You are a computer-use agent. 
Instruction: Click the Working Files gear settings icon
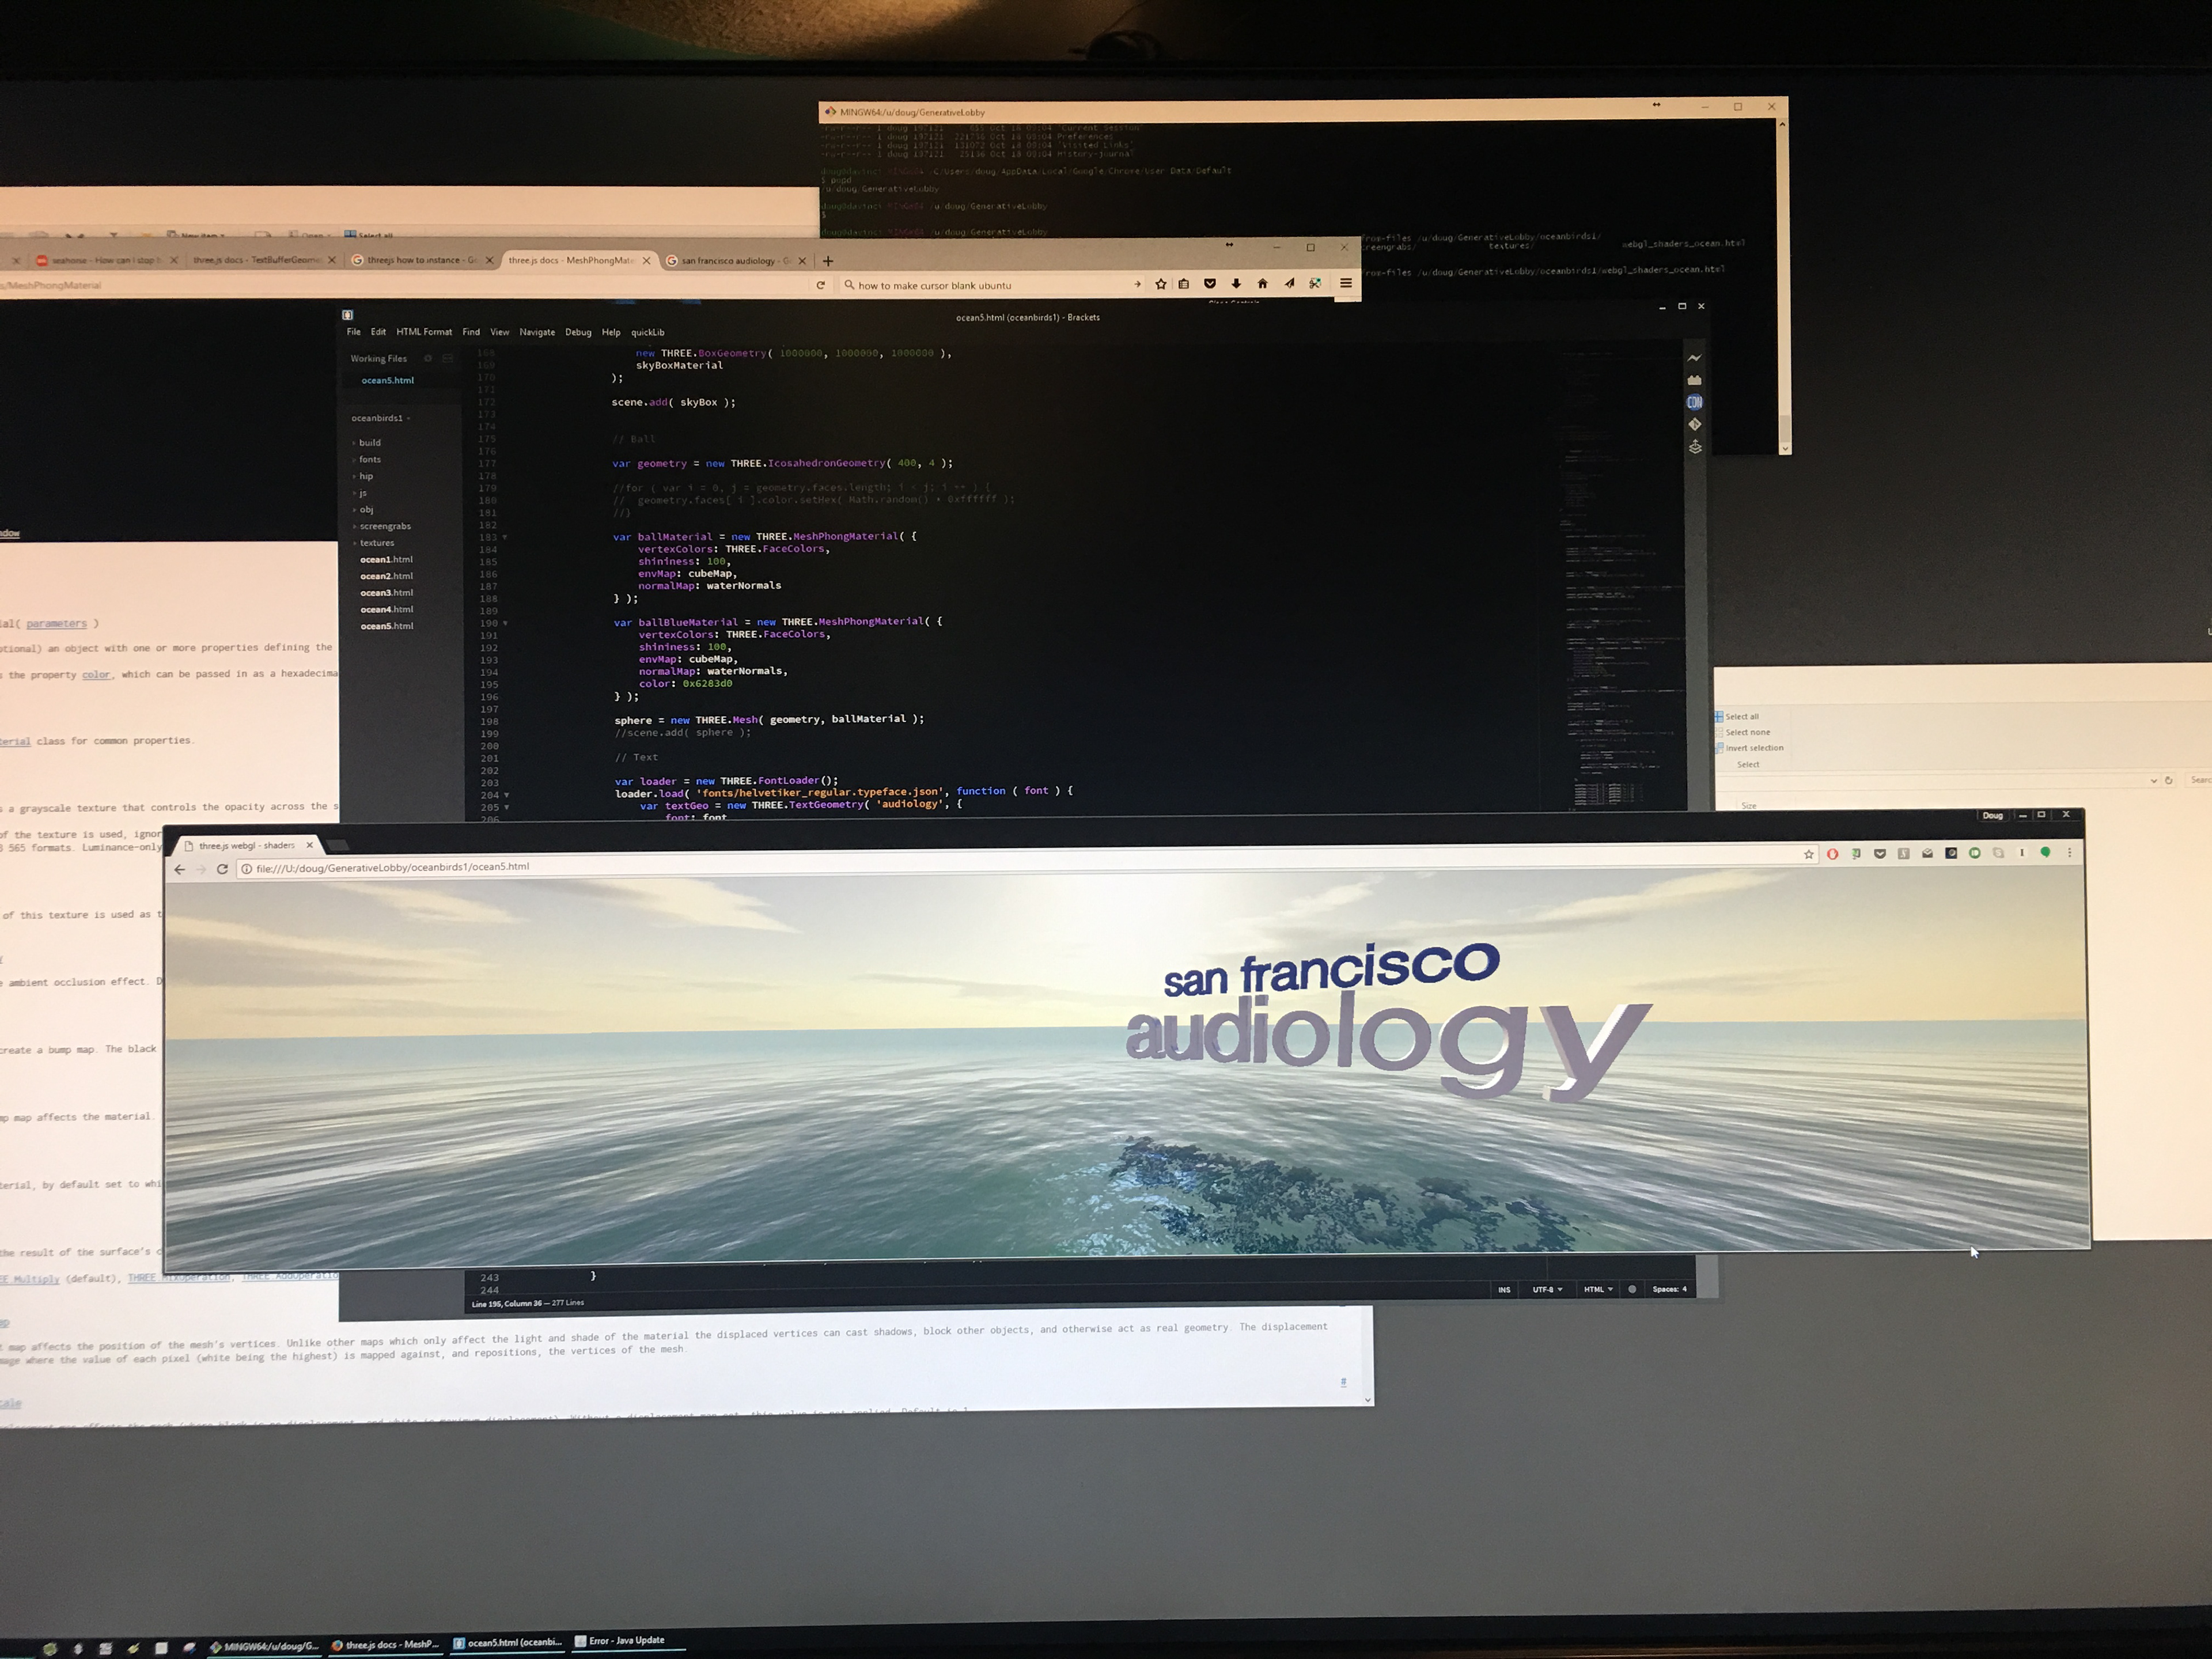pyautogui.click(x=428, y=358)
